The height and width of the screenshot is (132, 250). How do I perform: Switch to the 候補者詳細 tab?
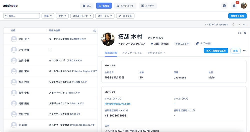tap(111, 53)
